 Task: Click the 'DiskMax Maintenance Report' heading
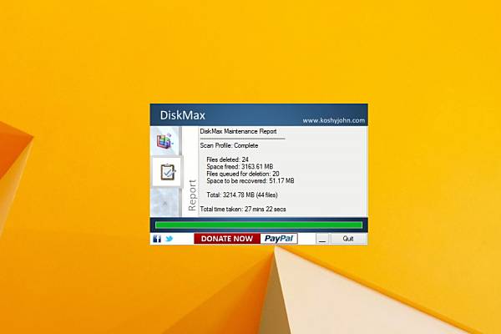click(x=238, y=131)
